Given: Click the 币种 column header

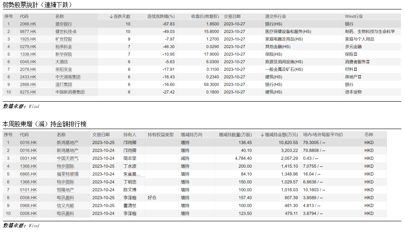Looking at the screenshot, I should [369, 135].
